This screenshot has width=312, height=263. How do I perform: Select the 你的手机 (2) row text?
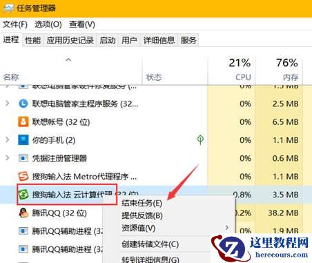click(x=54, y=140)
